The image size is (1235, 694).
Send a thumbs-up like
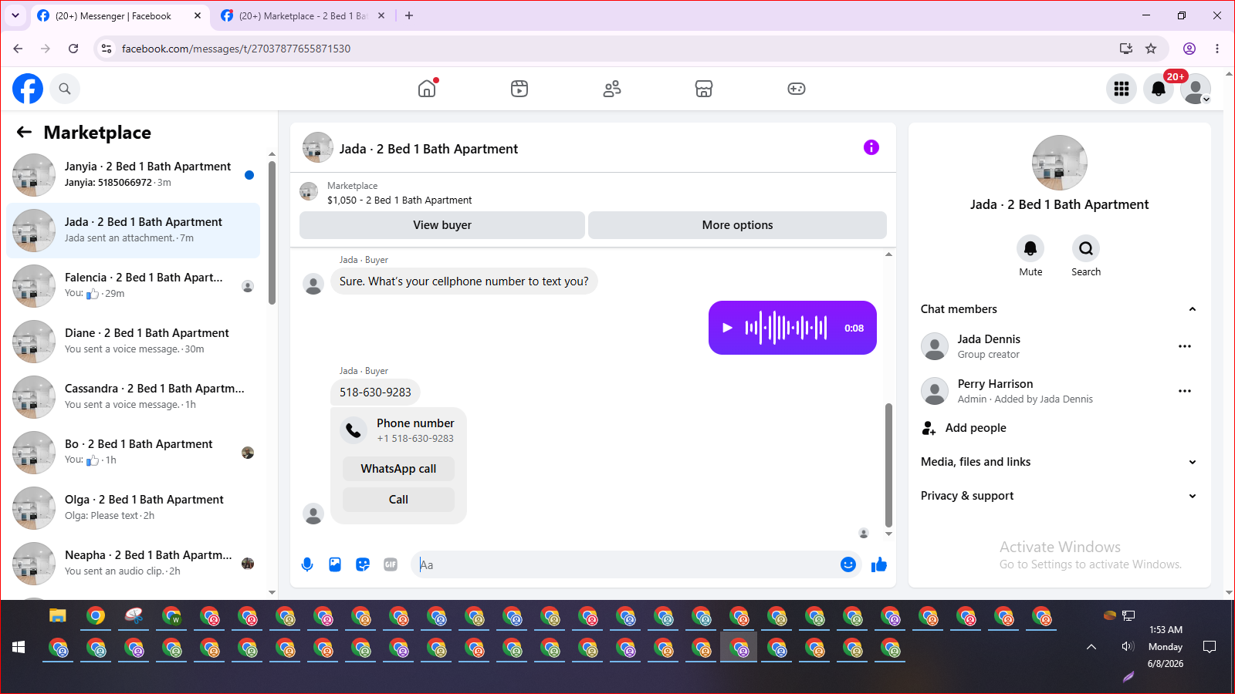[879, 564]
